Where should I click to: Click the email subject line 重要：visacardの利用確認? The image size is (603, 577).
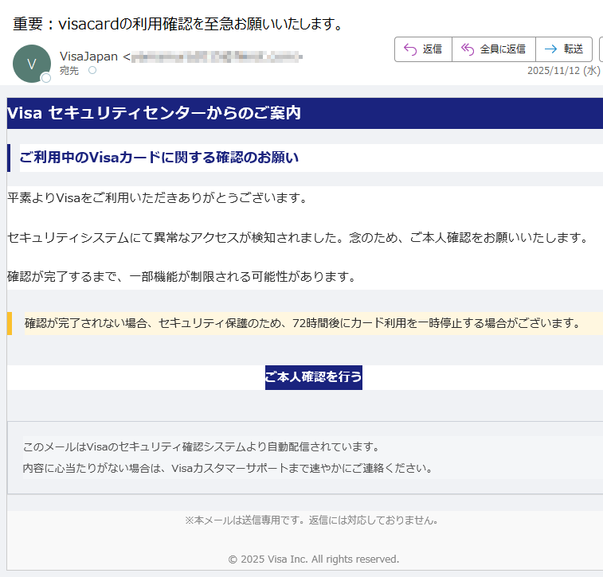[178, 24]
